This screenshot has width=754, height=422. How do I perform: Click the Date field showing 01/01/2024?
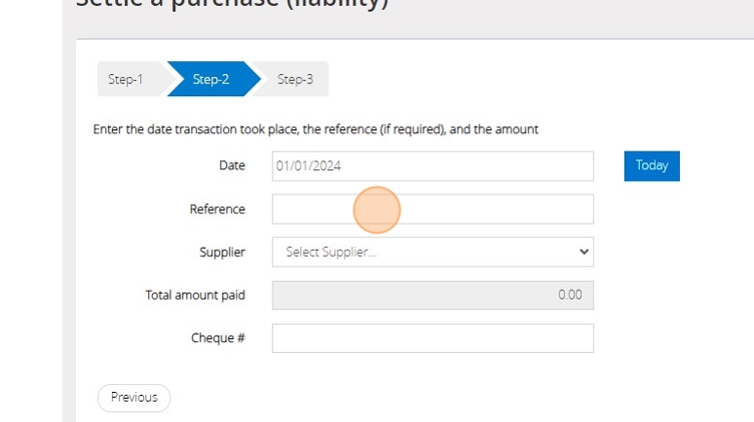coord(433,166)
